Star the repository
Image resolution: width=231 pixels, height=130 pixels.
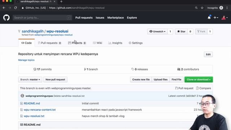coord(181,31)
